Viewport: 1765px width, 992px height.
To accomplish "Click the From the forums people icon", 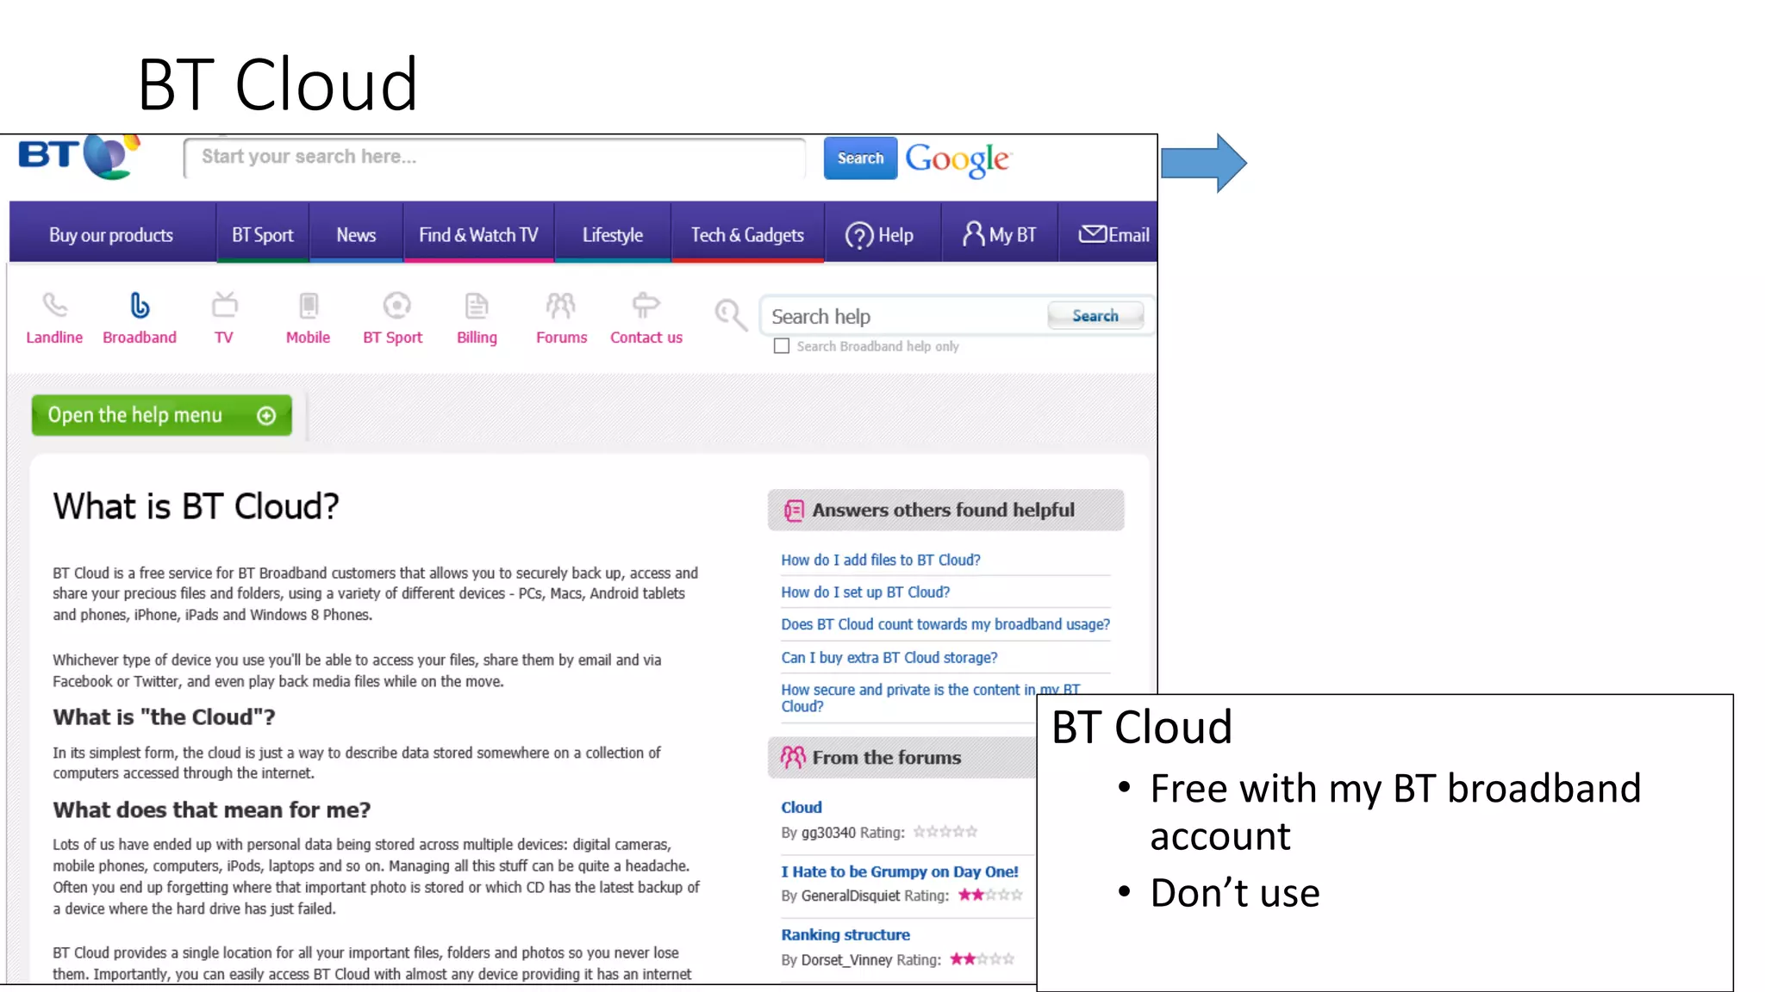I will coord(793,757).
